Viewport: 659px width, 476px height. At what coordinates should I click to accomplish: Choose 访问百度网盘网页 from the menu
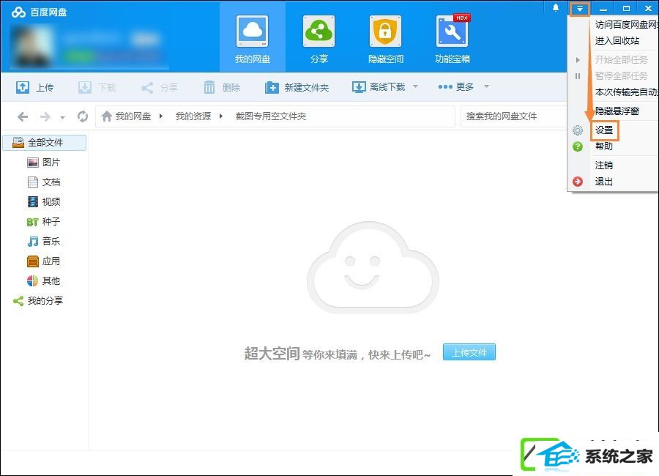point(625,25)
